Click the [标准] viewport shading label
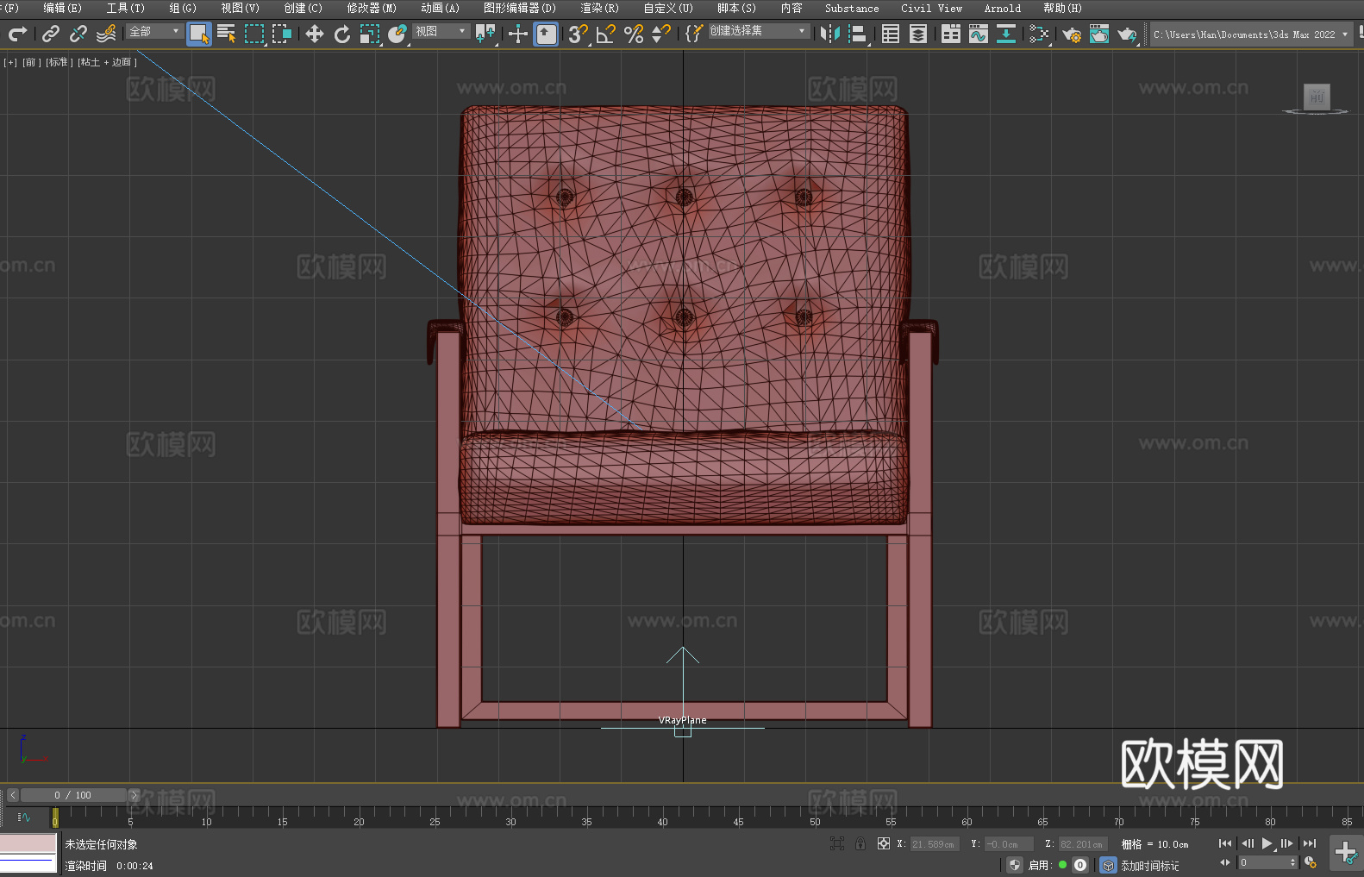Image resolution: width=1364 pixels, height=877 pixels. point(59,62)
